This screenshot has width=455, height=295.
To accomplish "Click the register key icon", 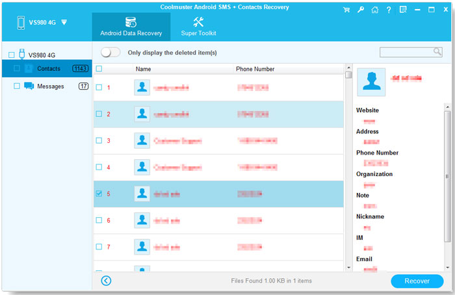I will click(361, 10).
